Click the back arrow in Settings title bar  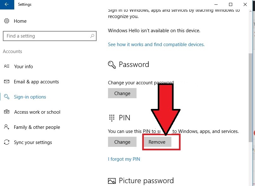click(x=7, y=4)
